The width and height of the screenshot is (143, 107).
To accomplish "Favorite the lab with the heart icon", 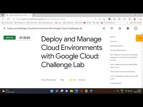I will tap(112, 29).
